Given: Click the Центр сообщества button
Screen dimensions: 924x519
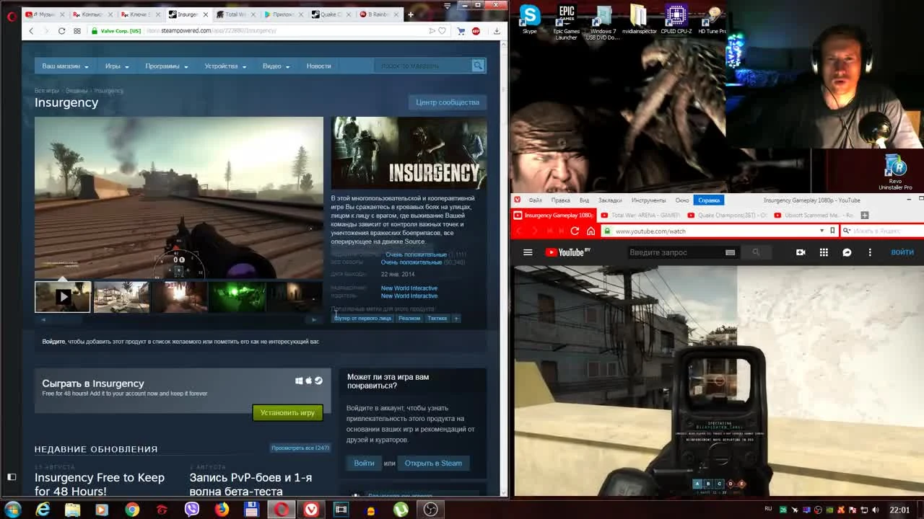Looking at the screenshot, I should [448, 102].
